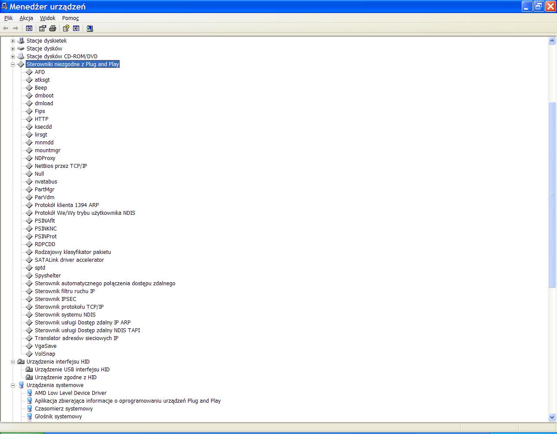This screenshot has height=434, width=557.
Task: Click the CD icon beside Stacje dysków CD-ROM/DVD
Action: coord(21,56)
